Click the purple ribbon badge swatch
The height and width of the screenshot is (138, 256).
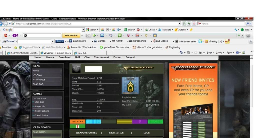(x=139, y=122)
